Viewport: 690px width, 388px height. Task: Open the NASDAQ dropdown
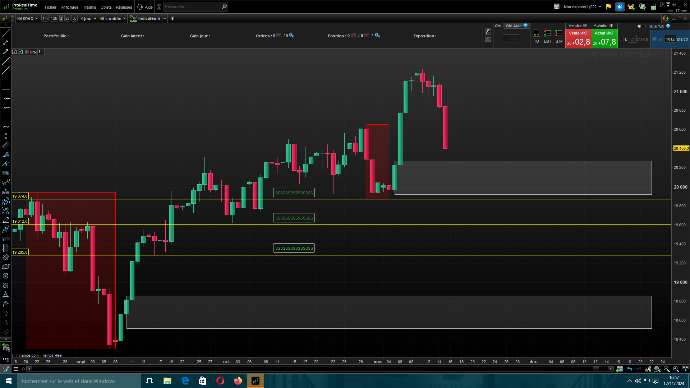click(x=27, y=18)
